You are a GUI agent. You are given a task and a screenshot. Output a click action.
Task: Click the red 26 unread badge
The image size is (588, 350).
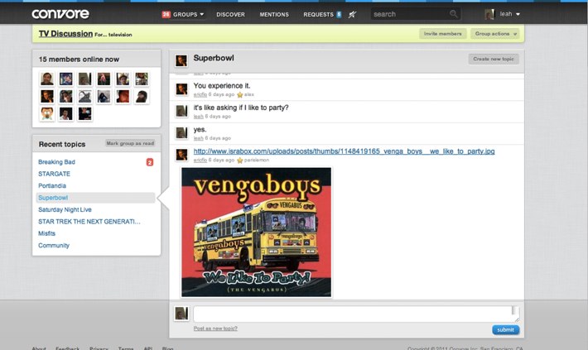pos(166,14)
